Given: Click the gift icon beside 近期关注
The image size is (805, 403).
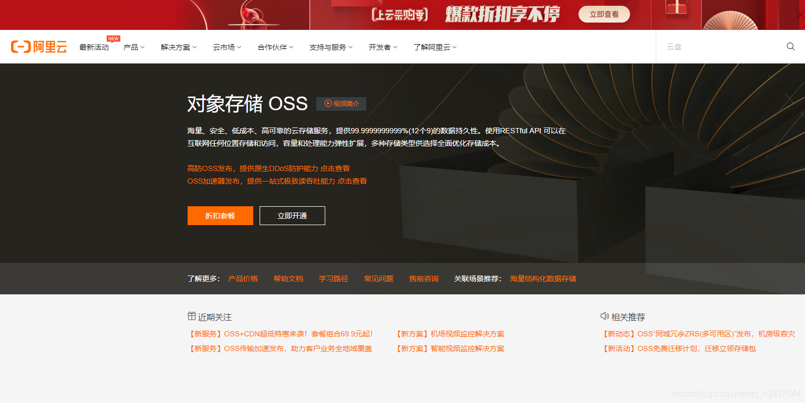Looking at the screenshot, I should 192,316.
